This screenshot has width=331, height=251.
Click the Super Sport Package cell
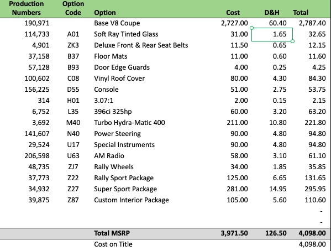[125, 189]
